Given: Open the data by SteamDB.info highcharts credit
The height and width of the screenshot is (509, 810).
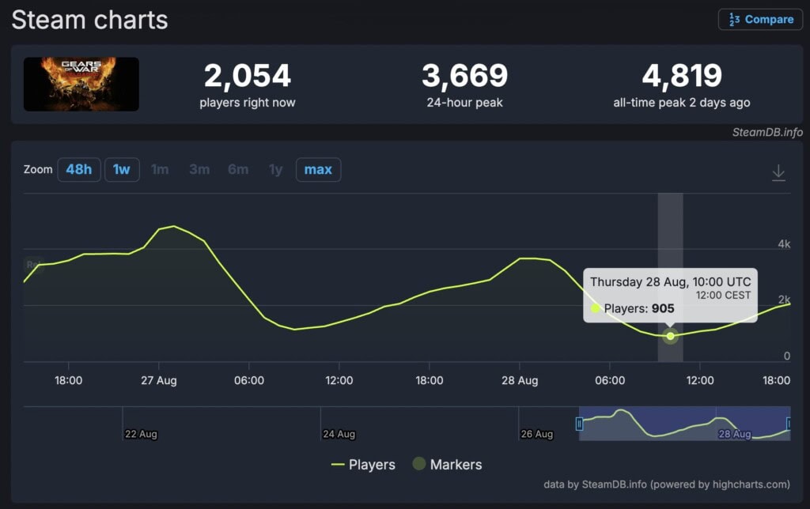Looking at the screenshot, I should click(666, 484).
